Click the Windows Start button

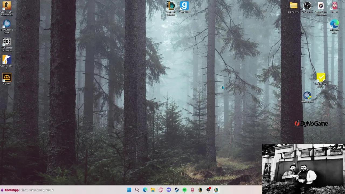[129, 190]
